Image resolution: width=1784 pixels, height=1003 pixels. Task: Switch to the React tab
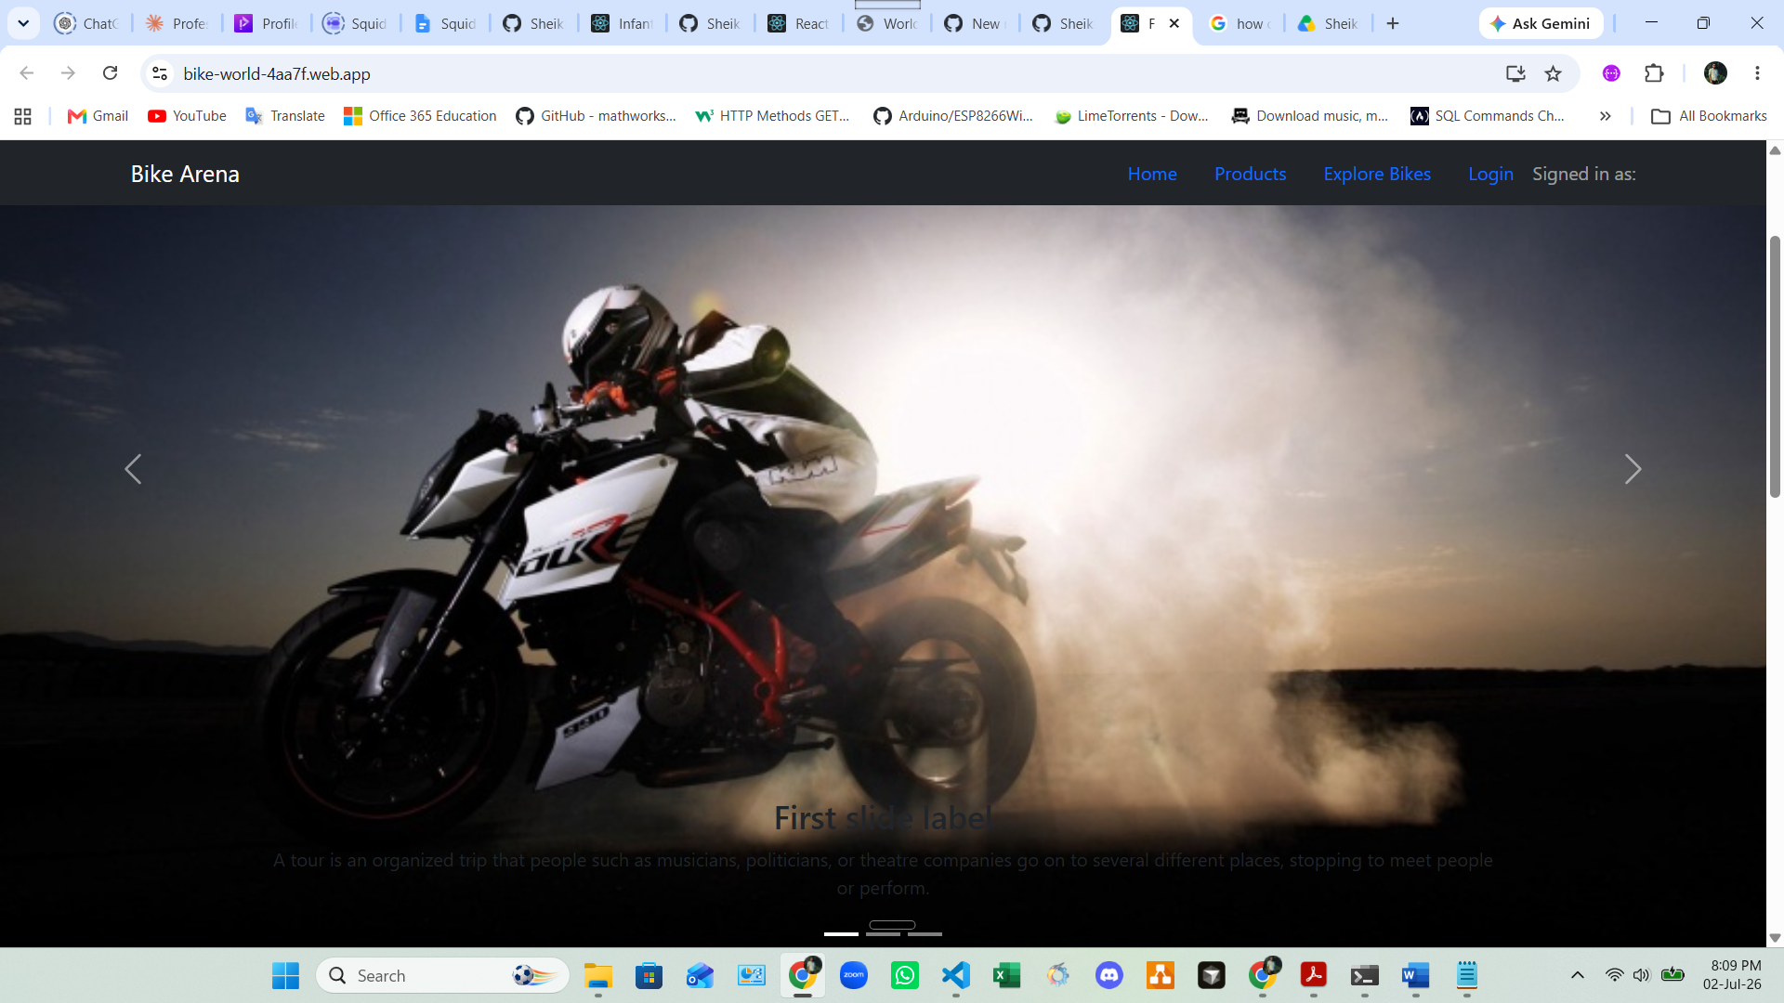pyautogui.click(x=798, y=23)
